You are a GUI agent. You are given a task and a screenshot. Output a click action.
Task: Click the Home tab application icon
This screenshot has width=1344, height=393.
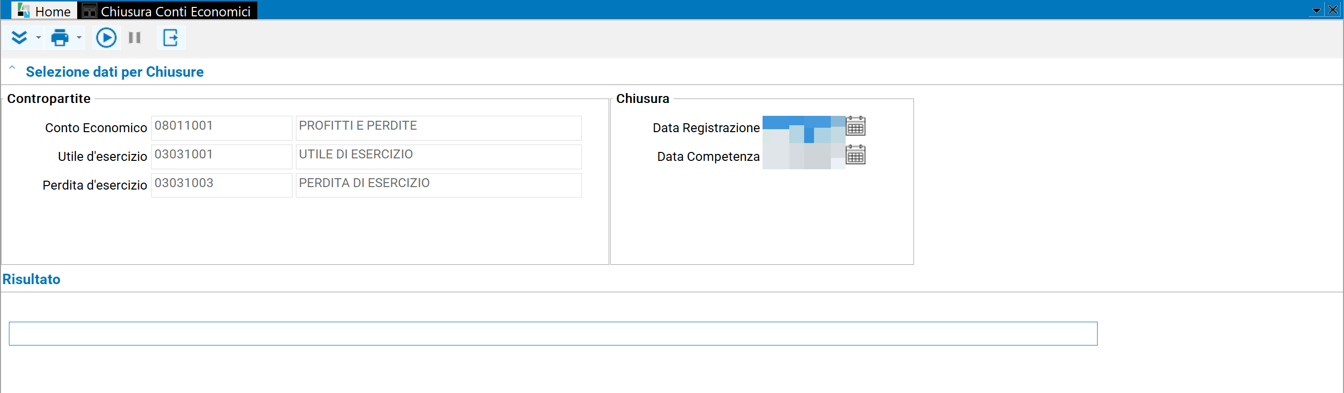[23, 10]
